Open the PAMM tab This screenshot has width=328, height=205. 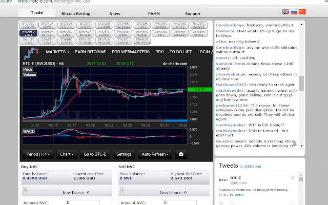point(154,14)
